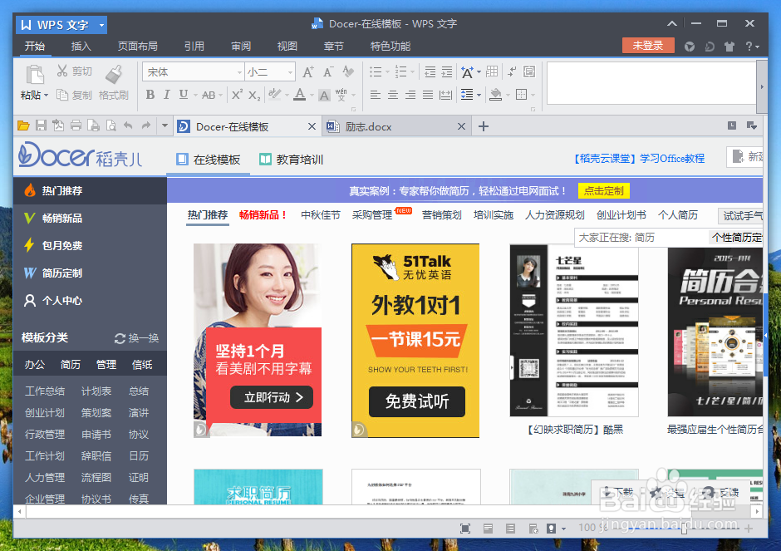Click the Copy icon

coord(61,95)
